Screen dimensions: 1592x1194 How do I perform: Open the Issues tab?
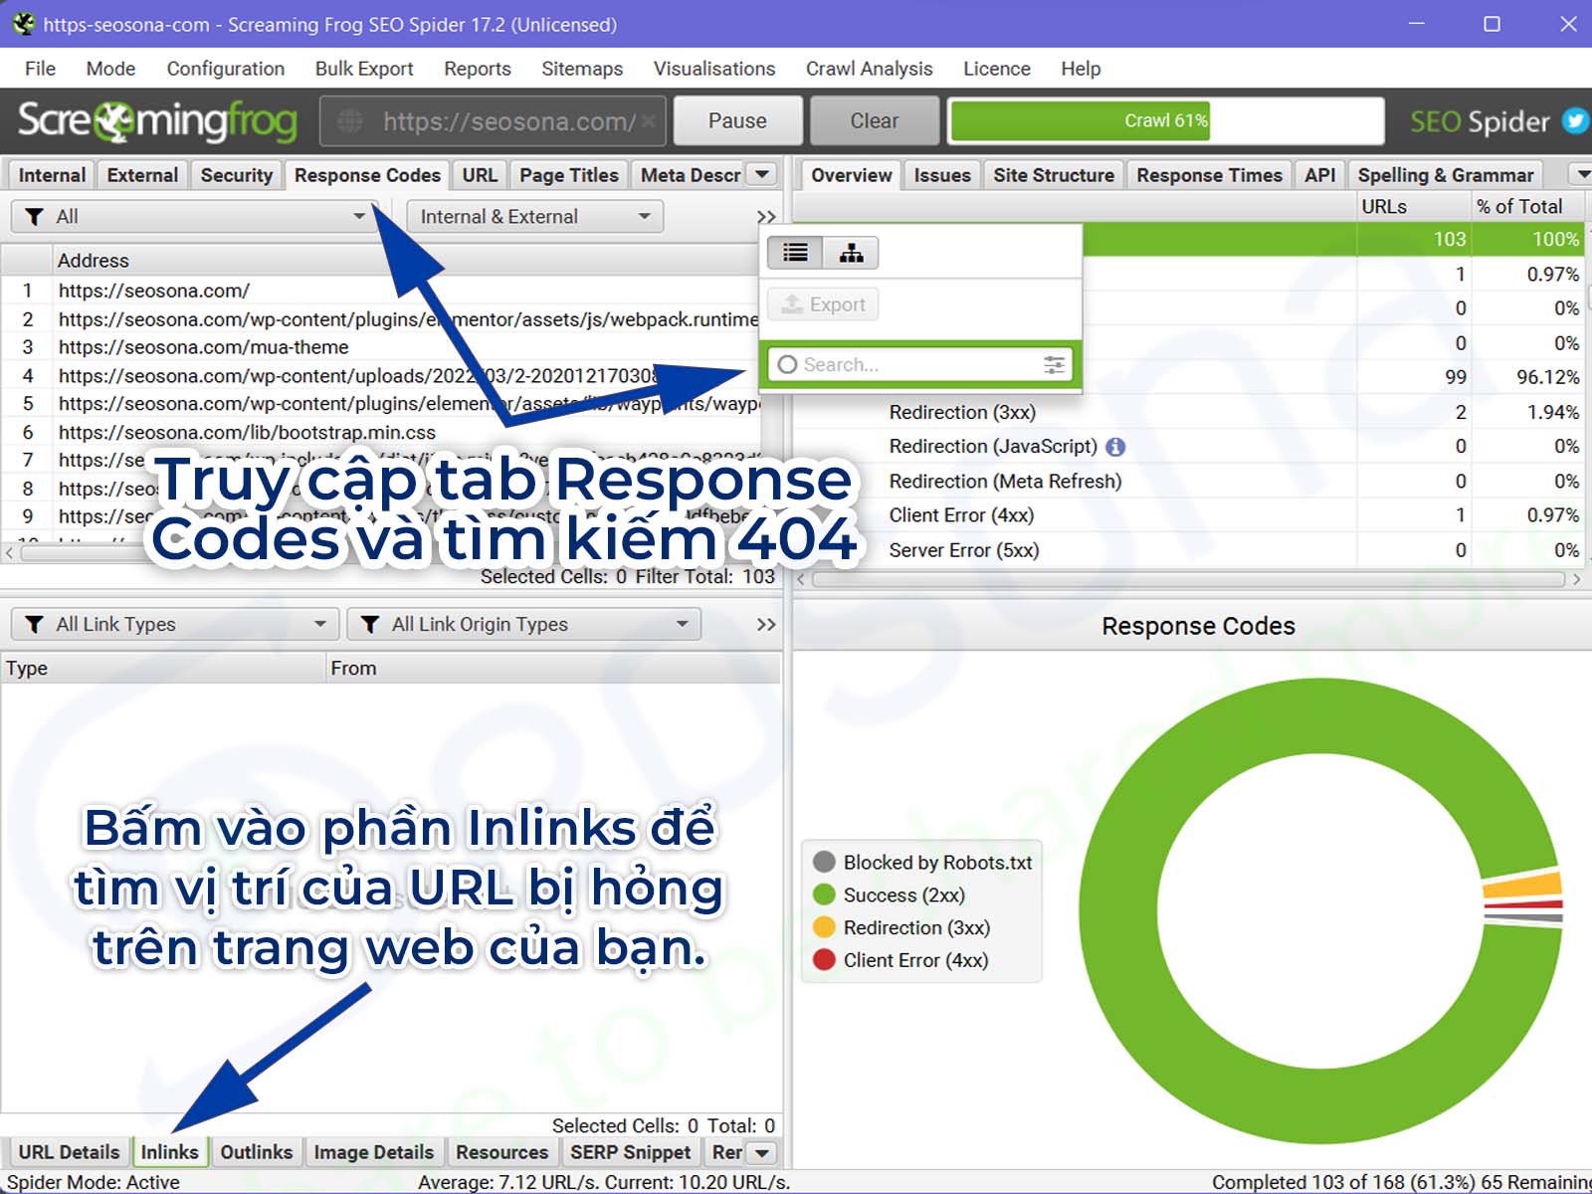pos(942,175)
